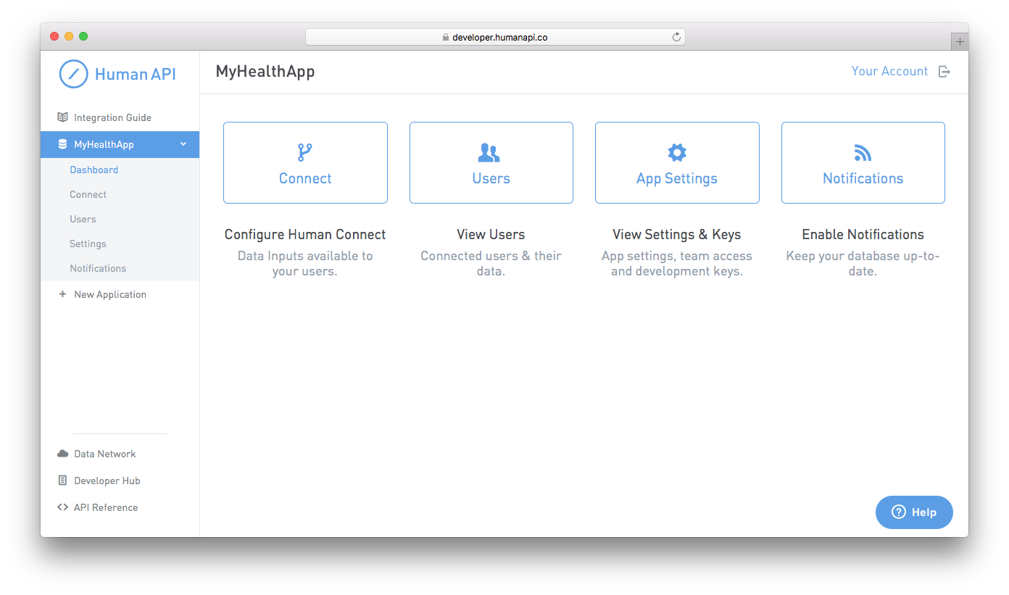Click the RSS feed icon in Notifications card
The image size is (1009, 595).
[x=863, y=152]
